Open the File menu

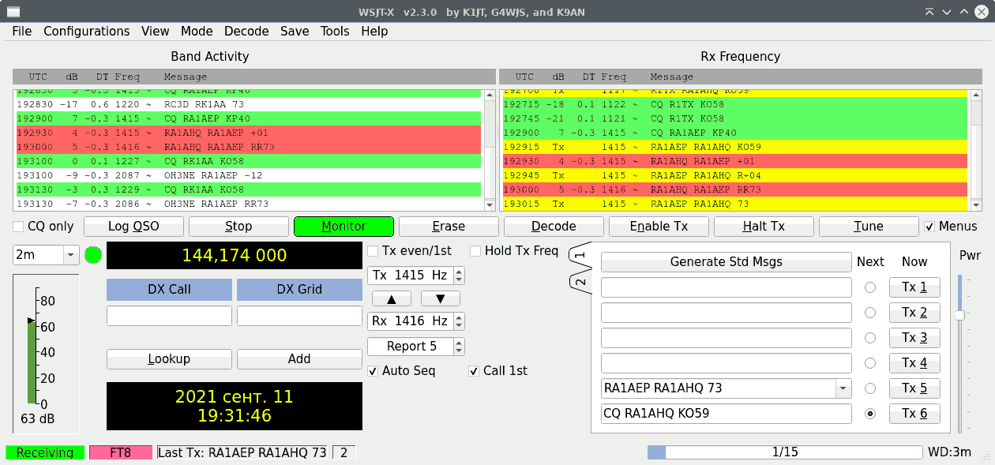22,32
